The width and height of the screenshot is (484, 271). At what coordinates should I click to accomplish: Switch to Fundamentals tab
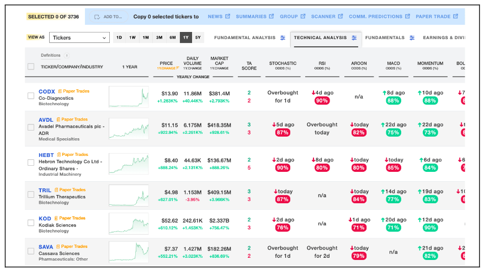(x=385, y=37)
